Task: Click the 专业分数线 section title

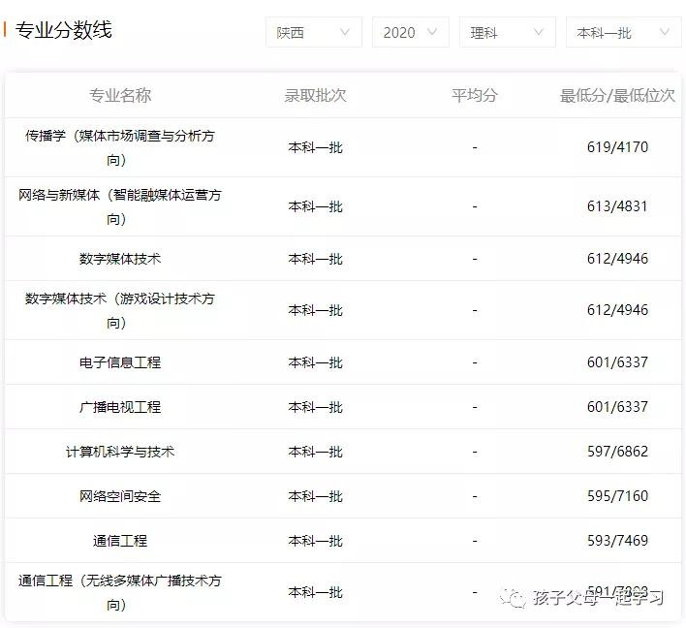Action: click(x=64, y=30)
